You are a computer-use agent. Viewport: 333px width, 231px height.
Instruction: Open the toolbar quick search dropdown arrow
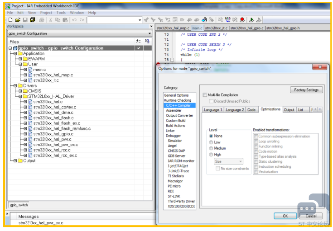tap(140, 20)
